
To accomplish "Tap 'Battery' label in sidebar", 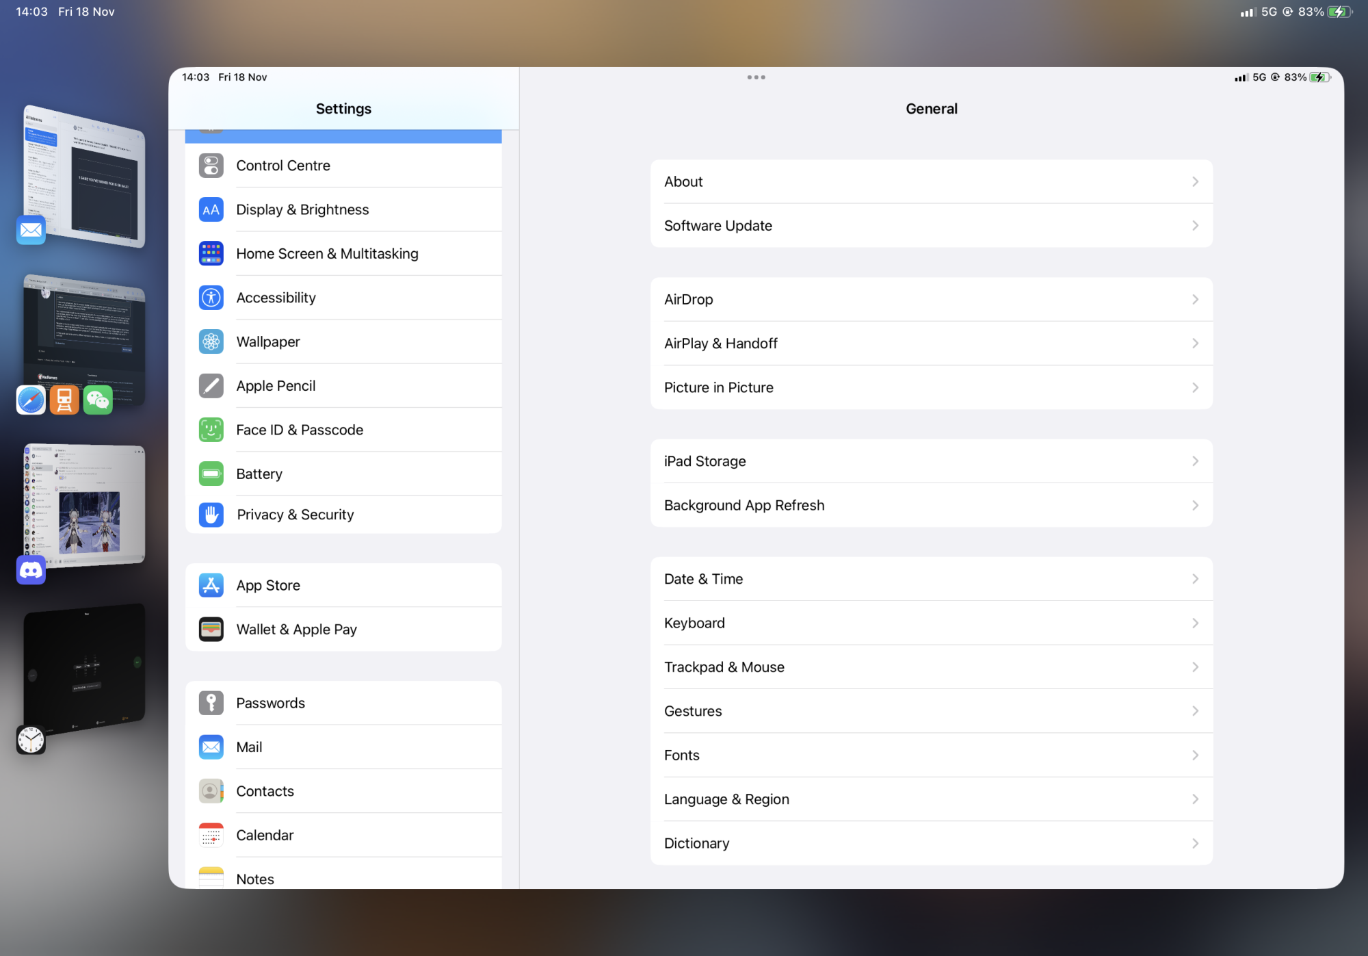I will click(x=259, y=474).
